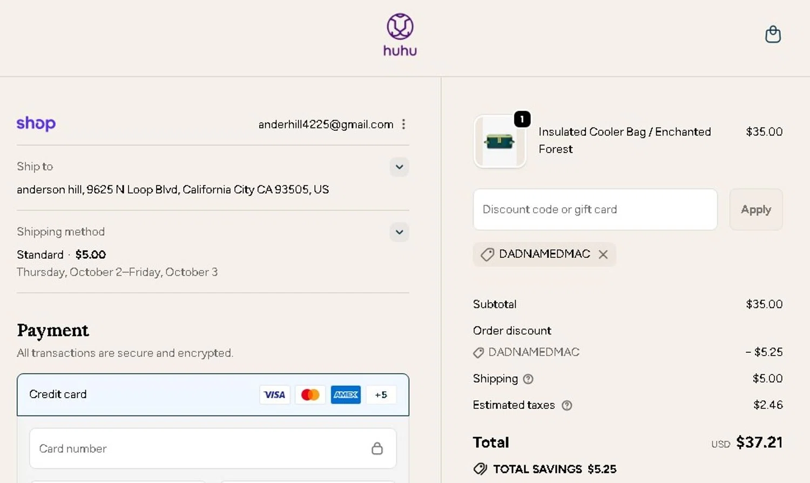Open the Insulated Cooler Bag thumbnail
This screenshot has height=483, width=810.
(500, 142)
